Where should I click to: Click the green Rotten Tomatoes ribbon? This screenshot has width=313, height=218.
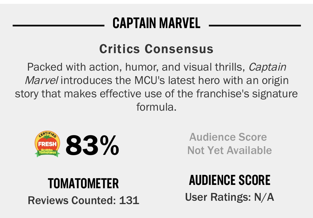(x=47, y=152)
